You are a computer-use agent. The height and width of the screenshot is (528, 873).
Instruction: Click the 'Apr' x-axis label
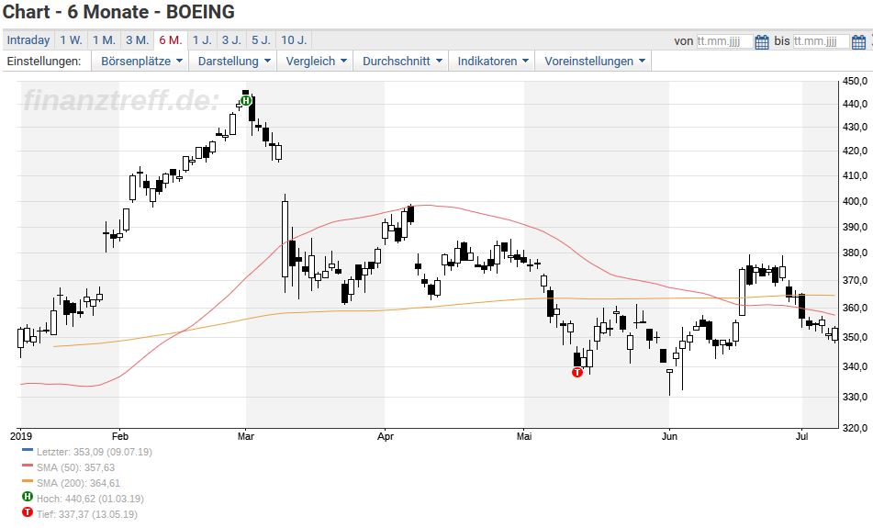point(386,436)
